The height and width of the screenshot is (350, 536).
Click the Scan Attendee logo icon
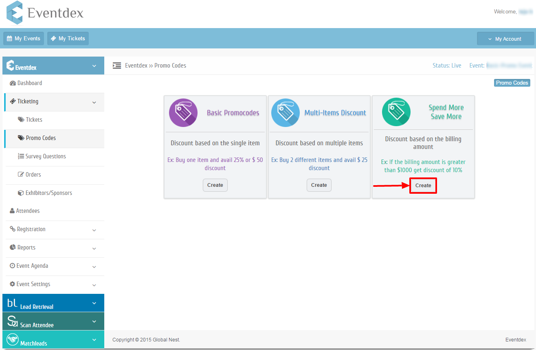(13, 321)
